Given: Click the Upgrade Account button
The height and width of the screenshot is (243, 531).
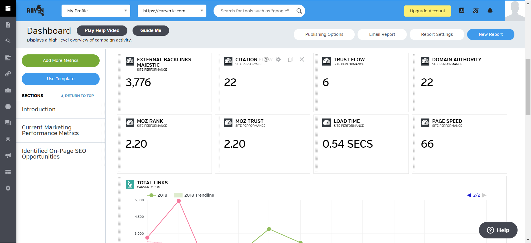Looking at the screenshot, I should point(427,11).
